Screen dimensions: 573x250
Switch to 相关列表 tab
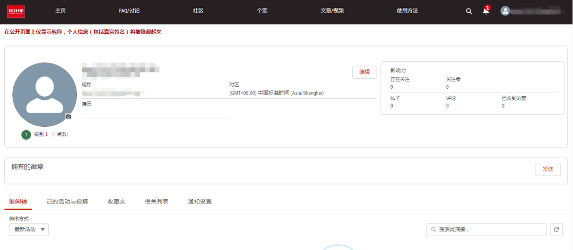tap(157, 201)
